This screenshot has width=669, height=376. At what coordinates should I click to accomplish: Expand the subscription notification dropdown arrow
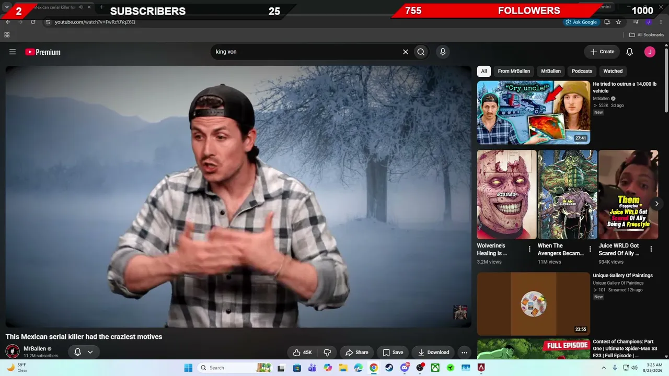coord(90,352)
